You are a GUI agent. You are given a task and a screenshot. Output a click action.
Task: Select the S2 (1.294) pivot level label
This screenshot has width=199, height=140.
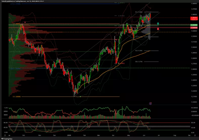139,51
